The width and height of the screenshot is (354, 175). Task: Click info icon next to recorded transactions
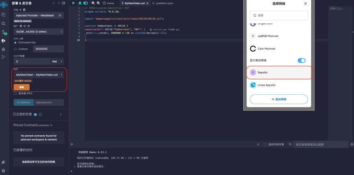coord(40,115)
